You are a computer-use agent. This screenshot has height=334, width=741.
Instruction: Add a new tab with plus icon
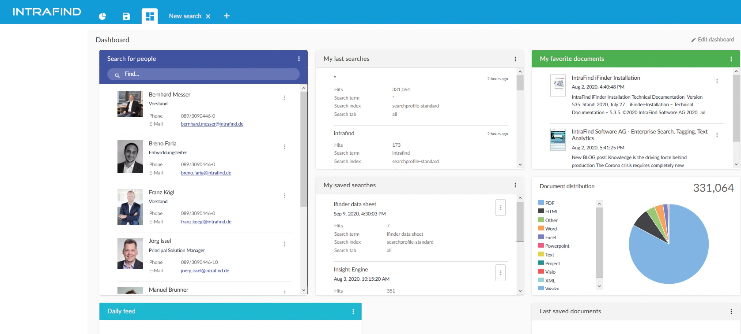227,16
